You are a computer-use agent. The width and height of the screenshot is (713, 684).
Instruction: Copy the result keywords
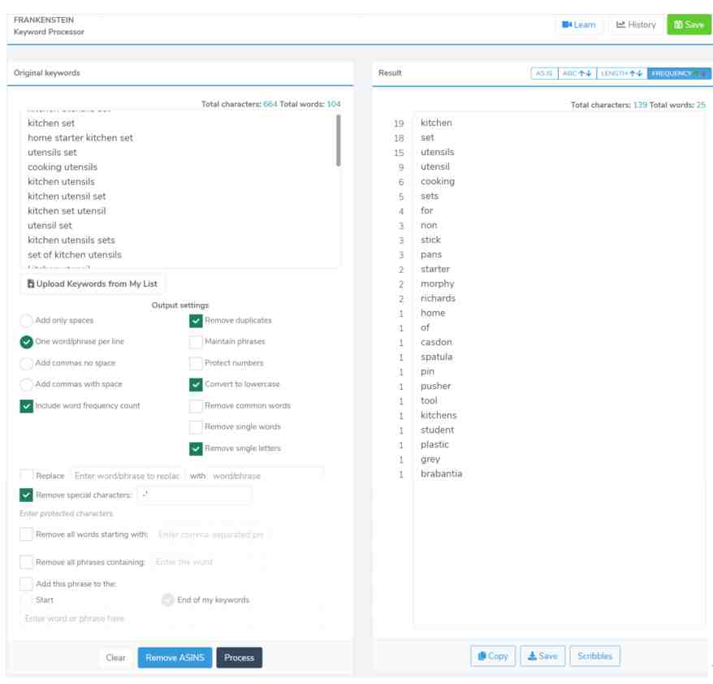(x=493, y=656)
